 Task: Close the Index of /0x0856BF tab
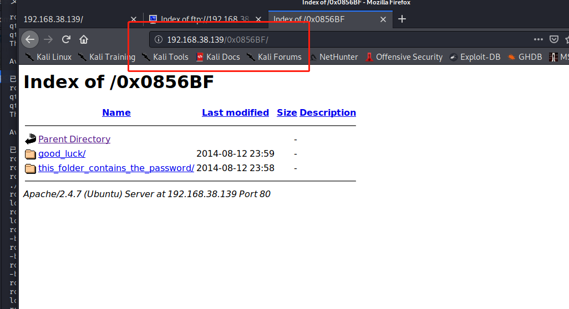point(383,19)
